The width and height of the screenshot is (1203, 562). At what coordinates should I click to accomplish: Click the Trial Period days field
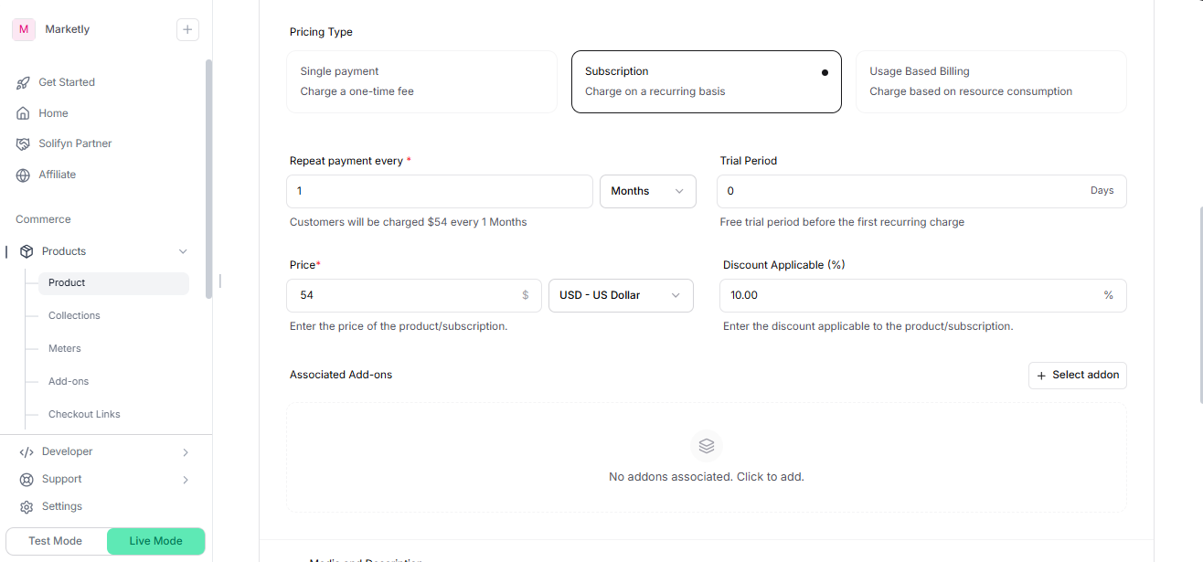tap(921, 191)
